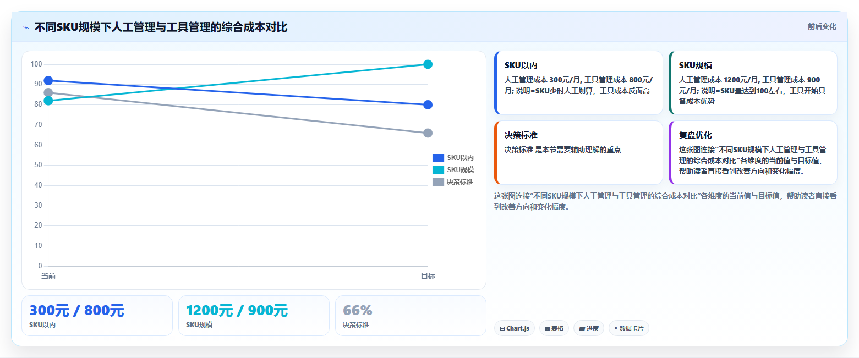Click the SKU以内 legend label
Screen dimensions: 859x358
coord(460,158)
